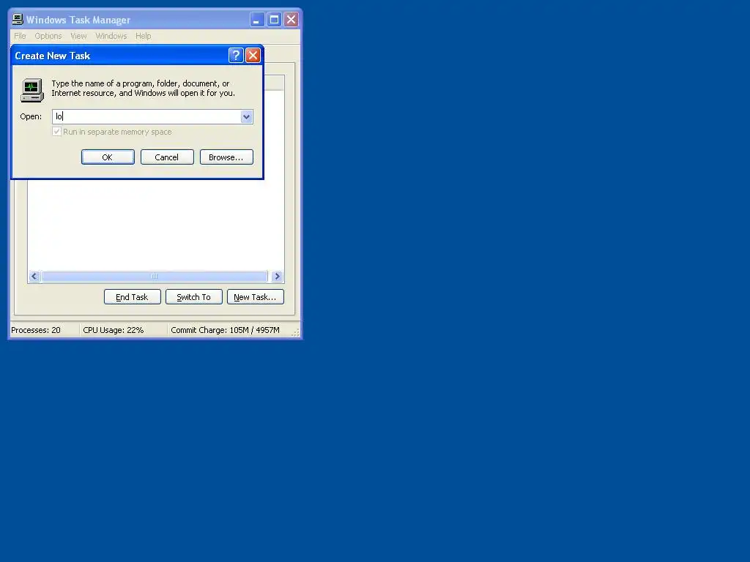Open the View menu
This screenshot has height=562, width=750.
tap(78, 36)
